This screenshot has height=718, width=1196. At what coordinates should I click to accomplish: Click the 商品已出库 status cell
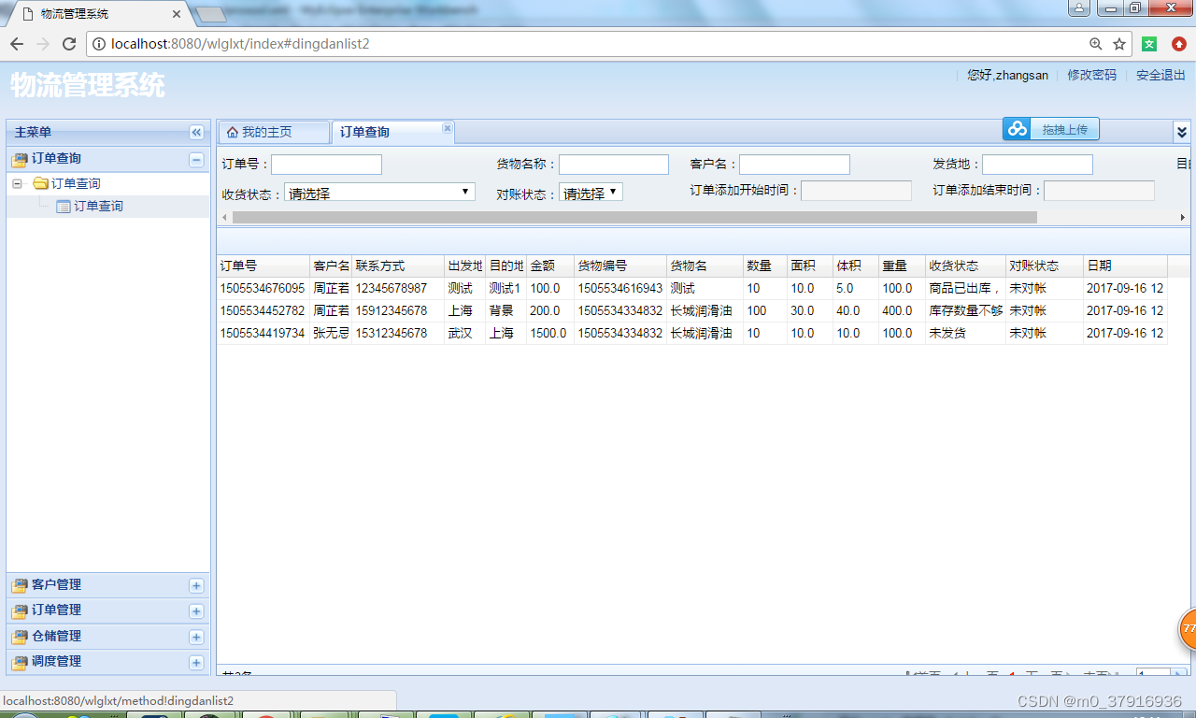click(x=966, y=289)
